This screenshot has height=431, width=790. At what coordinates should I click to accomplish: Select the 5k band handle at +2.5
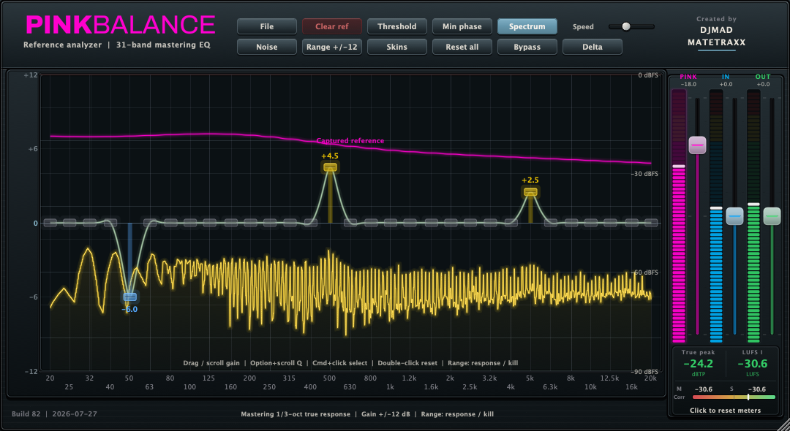click(x=530, y=191)
